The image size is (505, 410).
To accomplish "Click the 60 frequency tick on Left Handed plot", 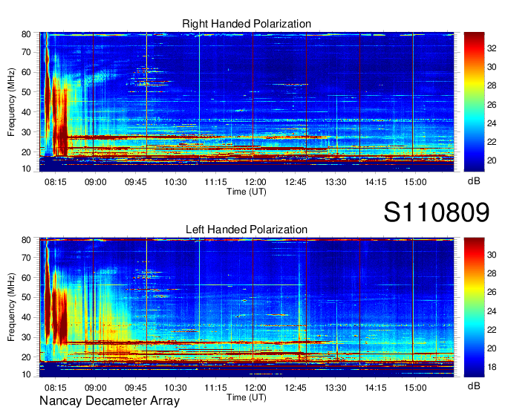I will (x=26, y=278).
